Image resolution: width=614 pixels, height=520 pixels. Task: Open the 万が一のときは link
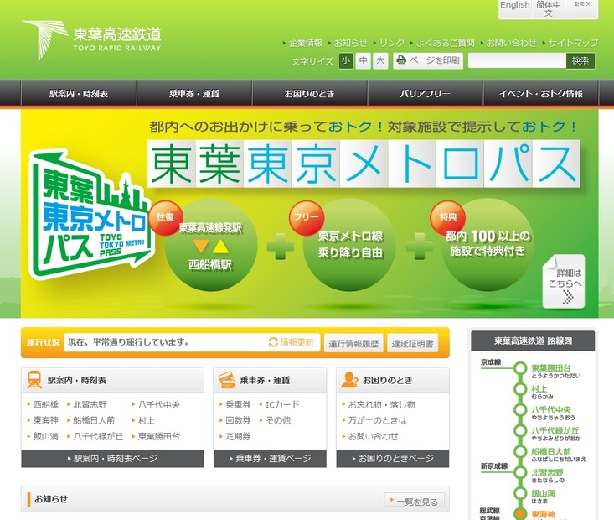pos(378,420)
